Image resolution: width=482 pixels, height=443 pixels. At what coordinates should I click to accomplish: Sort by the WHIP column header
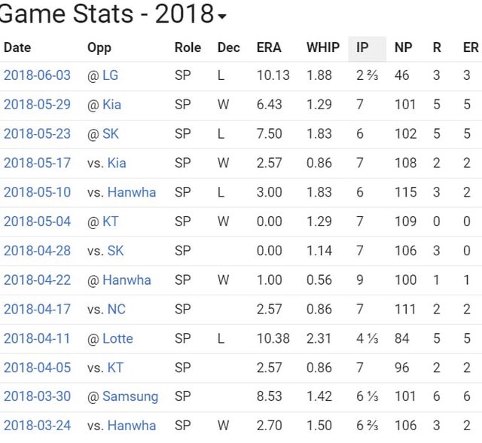pyautogui.click(x=322, y=47)
